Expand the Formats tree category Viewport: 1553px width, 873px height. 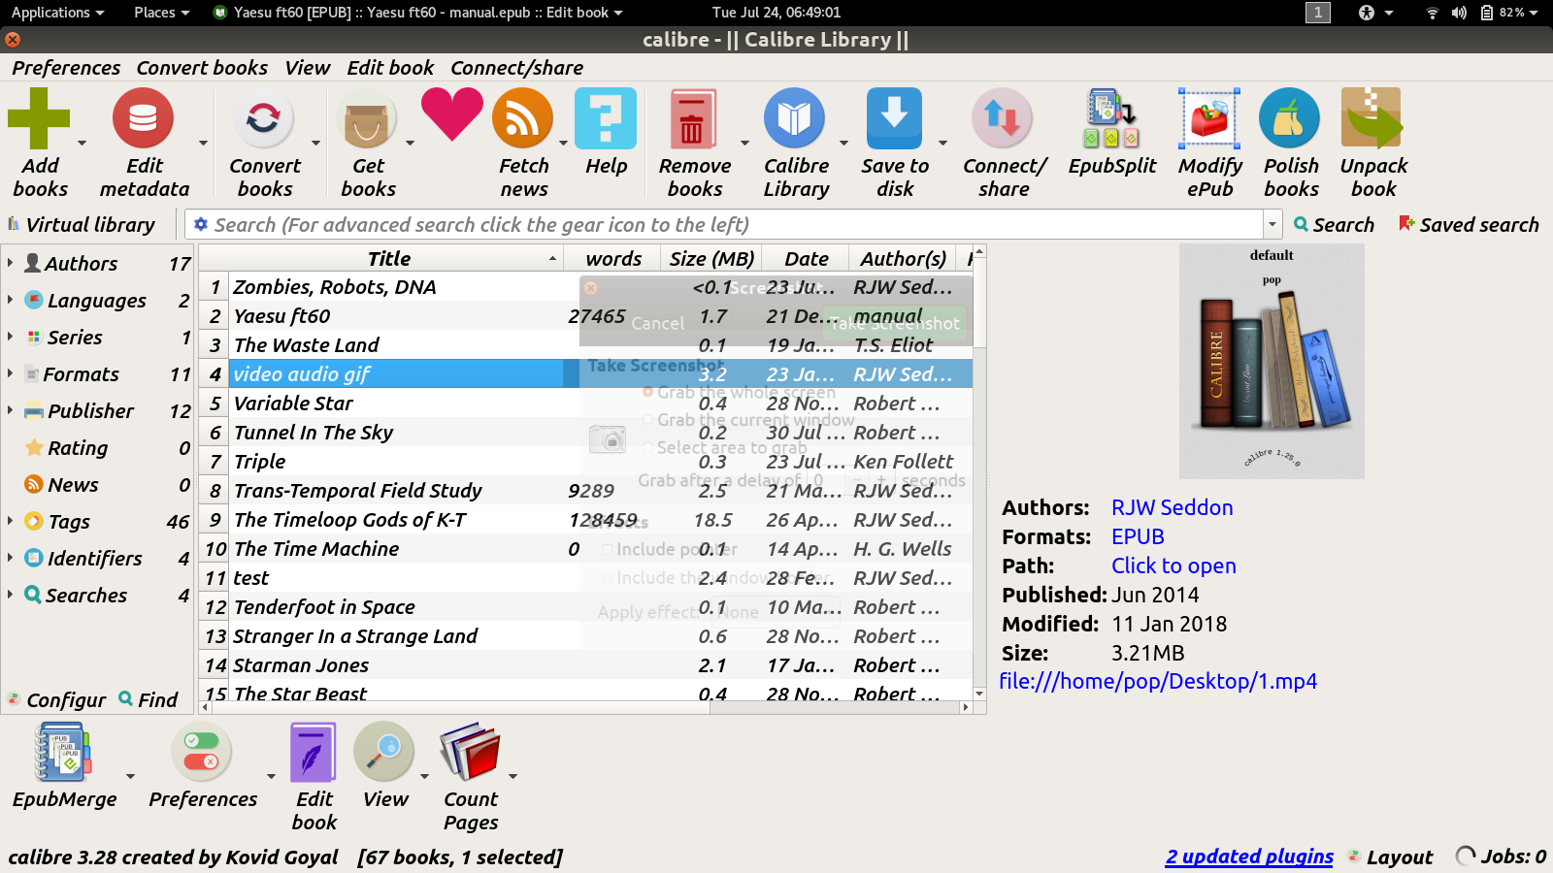[10, 373]
